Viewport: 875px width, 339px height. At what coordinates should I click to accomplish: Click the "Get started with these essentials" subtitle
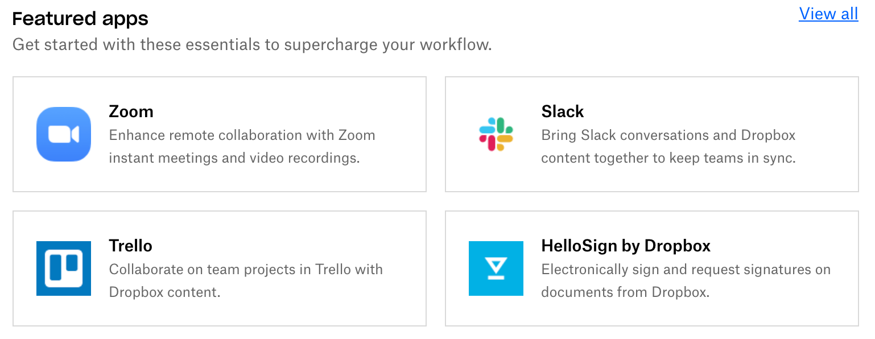coord(252,44)
